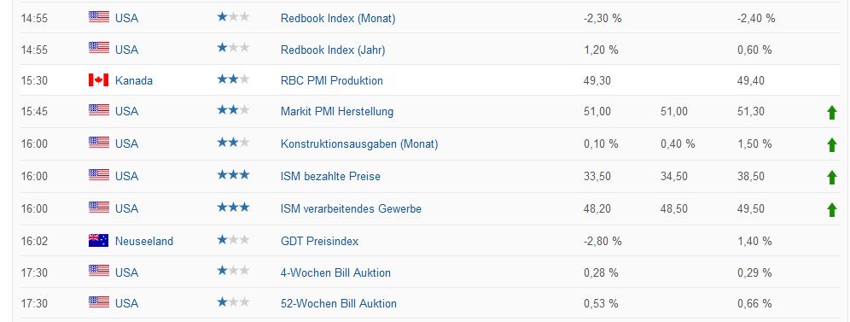Click green arrow in Konstruktionsausgaben row
850x322 pixels.
point(831,144)
